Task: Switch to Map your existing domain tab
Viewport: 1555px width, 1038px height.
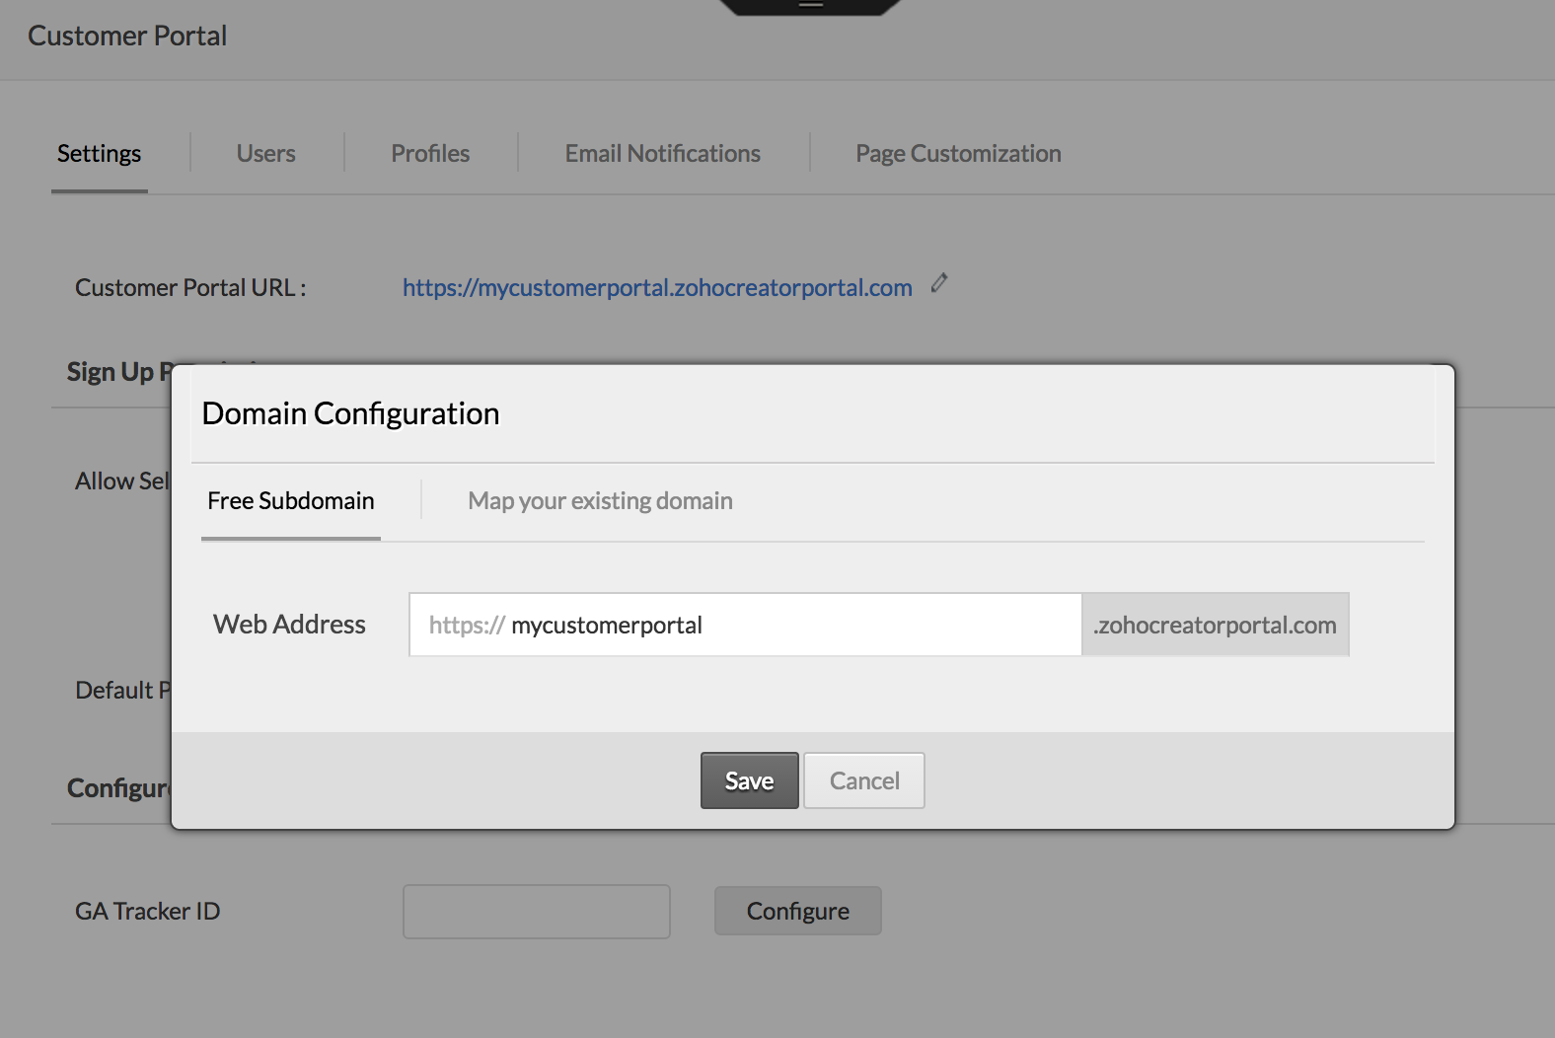Action: [600, 501]
